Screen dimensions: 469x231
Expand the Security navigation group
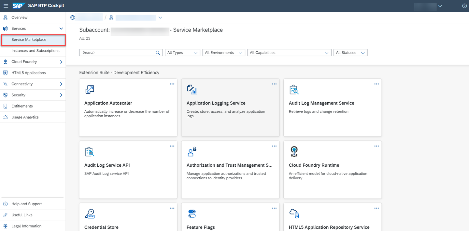click(61, 95)
